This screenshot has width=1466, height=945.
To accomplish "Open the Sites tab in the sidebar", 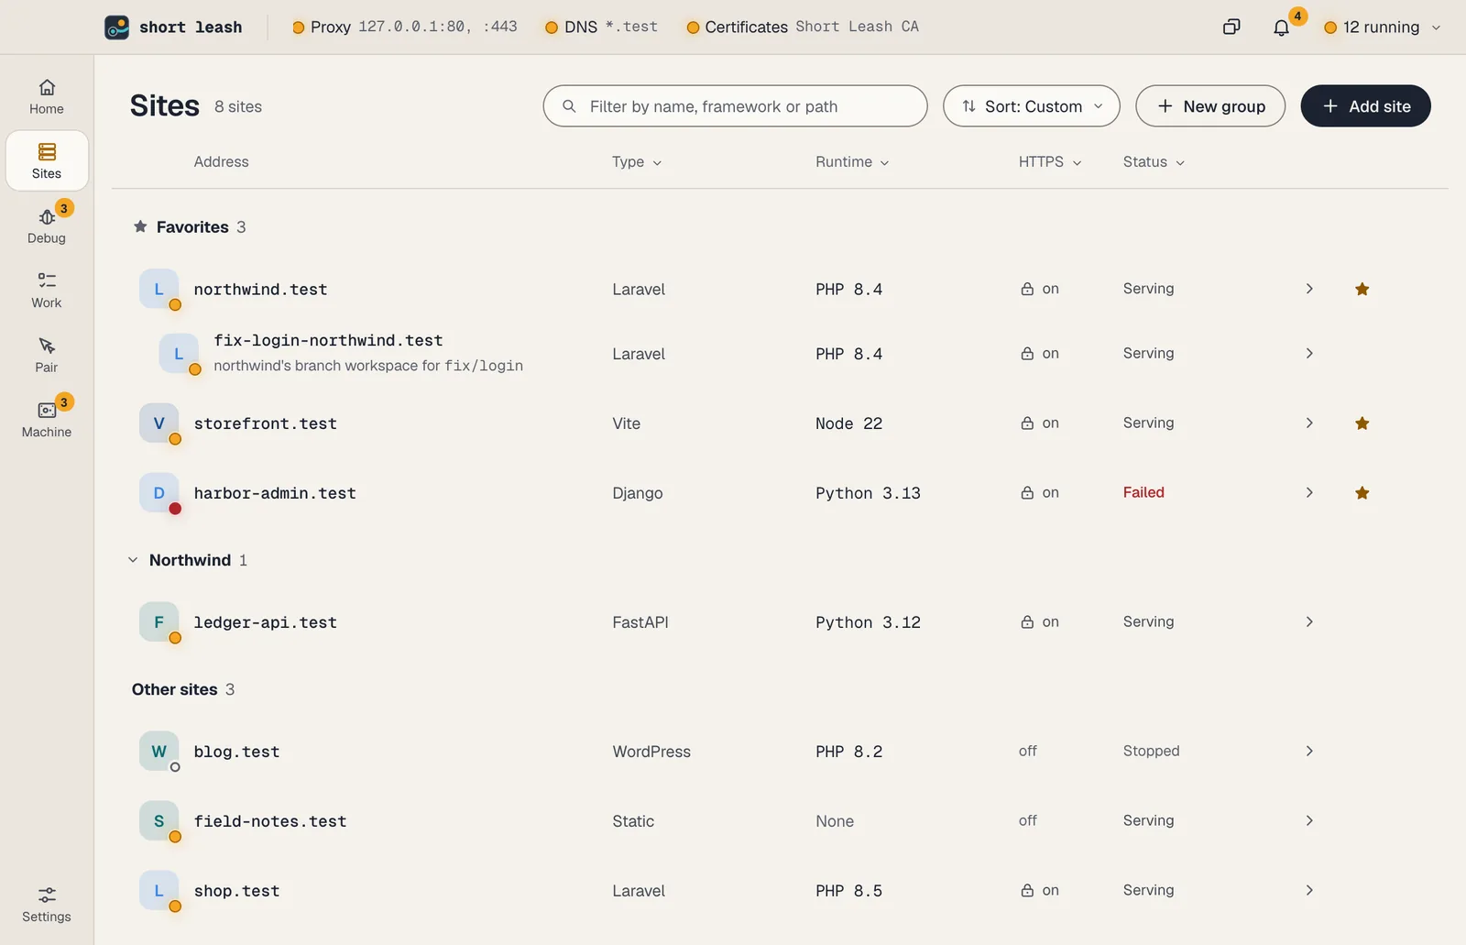I will pos(47,160).
